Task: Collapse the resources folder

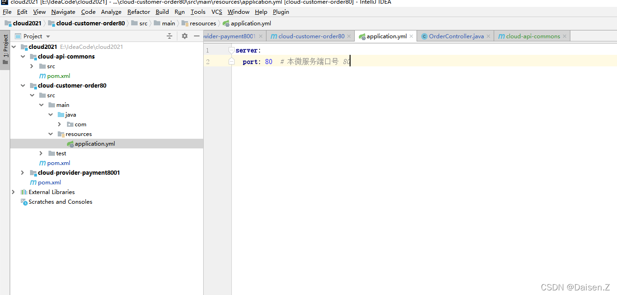Action: coord(50,134)
